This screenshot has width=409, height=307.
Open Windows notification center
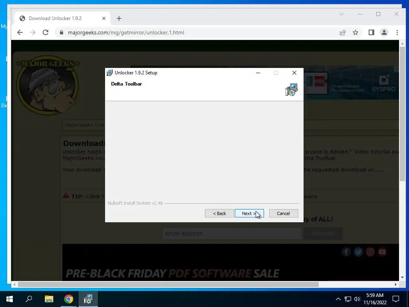click(x=396, y=299)
